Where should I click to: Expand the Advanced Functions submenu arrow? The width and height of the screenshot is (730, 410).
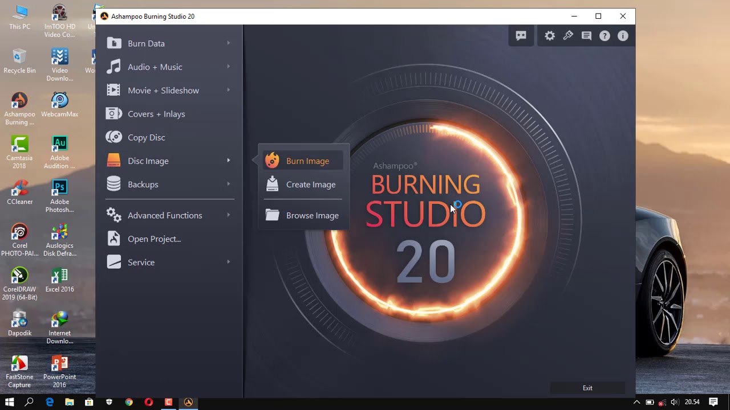[x=228, y=215]
